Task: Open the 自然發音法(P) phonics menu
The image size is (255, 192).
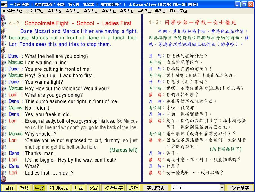Action: coord(12,11)
